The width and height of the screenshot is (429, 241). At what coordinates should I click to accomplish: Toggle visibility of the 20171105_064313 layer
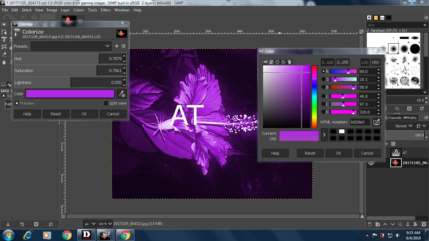[371, 162]
